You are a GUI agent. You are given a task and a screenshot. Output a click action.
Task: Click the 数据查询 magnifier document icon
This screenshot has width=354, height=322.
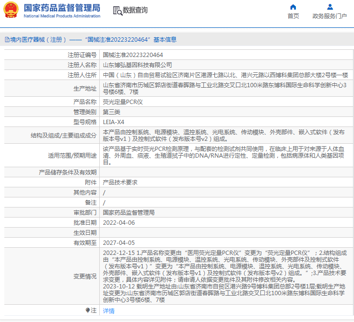click(x=117, y=11)
